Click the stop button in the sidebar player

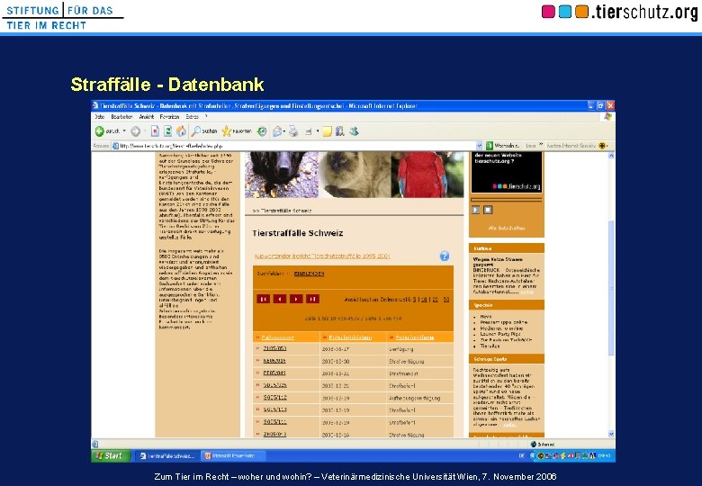click(x=488, y=210)
